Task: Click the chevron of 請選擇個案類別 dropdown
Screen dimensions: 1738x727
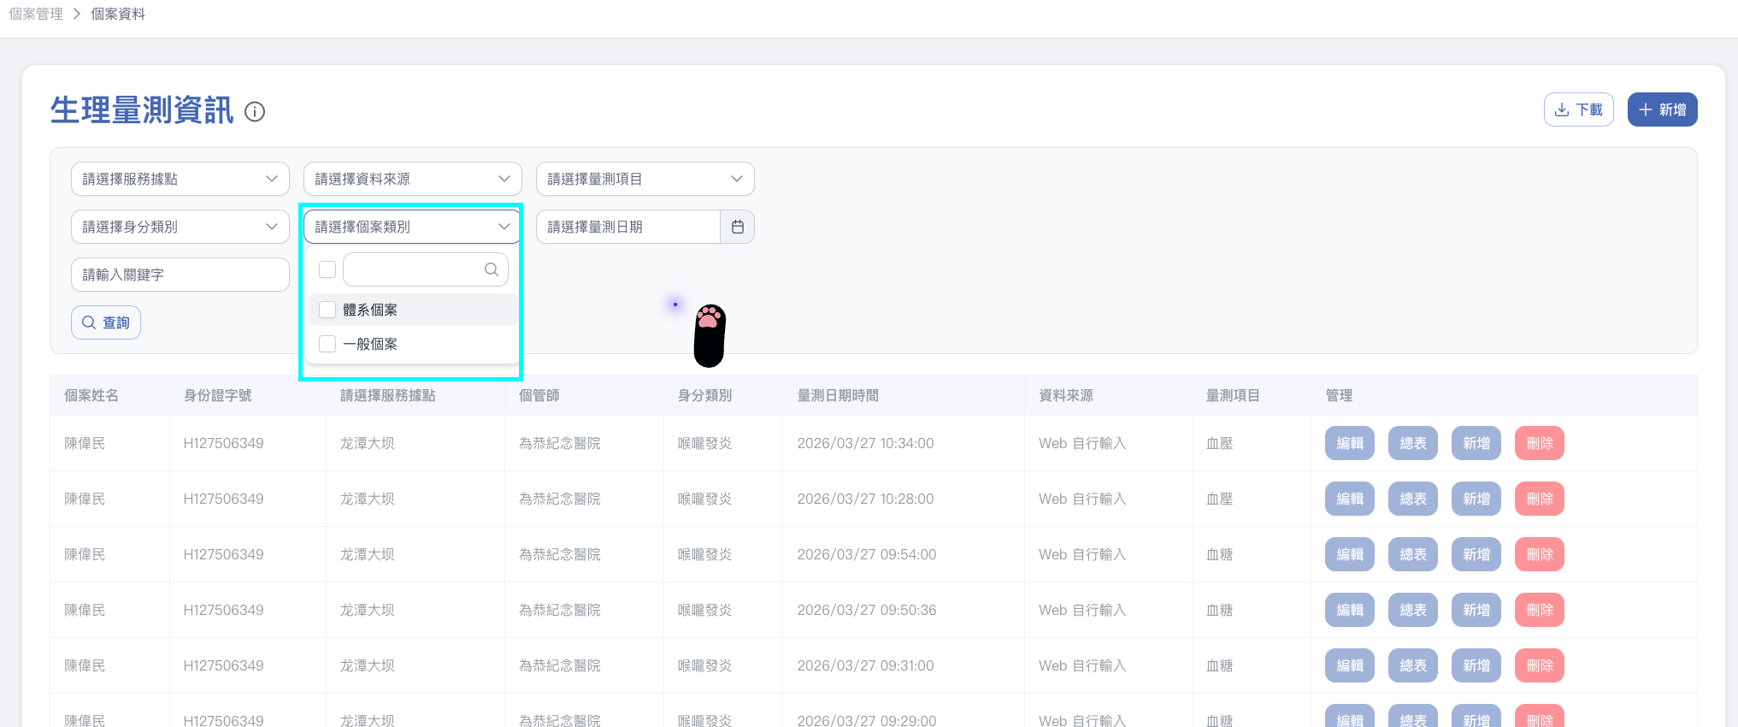Action: pos(504,227)
